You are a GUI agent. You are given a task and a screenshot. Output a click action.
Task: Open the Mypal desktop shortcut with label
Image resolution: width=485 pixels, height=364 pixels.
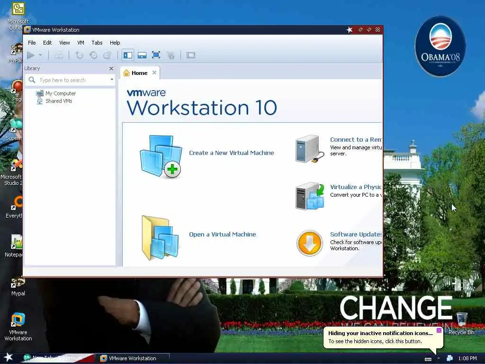[18, 287]
